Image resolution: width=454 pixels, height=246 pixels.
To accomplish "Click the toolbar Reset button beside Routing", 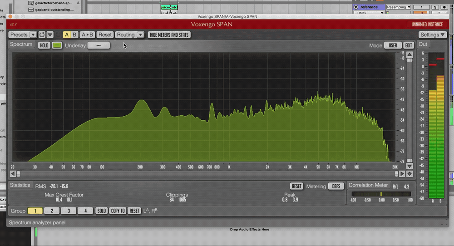I will click(x=105, y=35).
